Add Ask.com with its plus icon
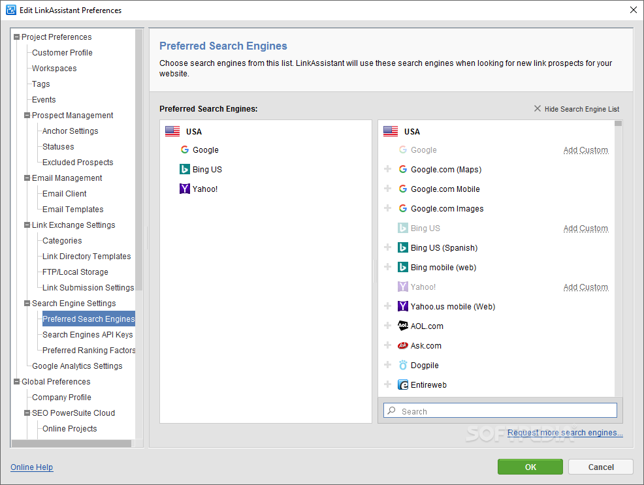The image size is (644, 485). click(387, 345)
